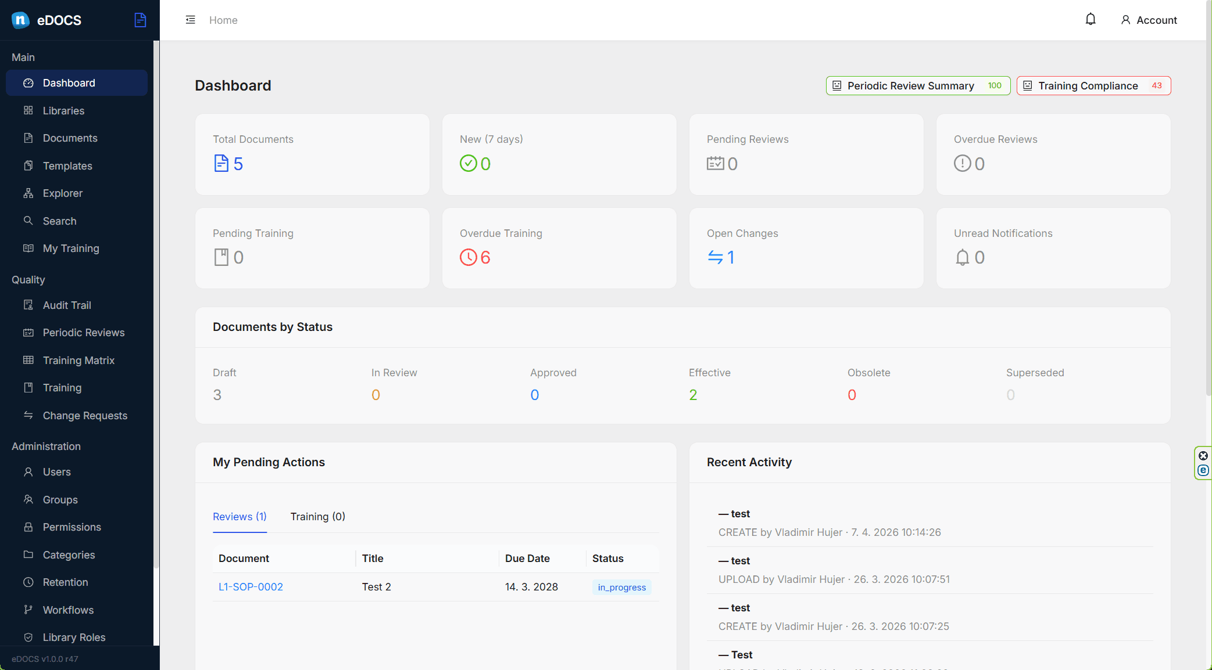The width and height of the screenshot is (1212, 670).
Task: Click the Total Documents card
Action: [x=312, y=154]
